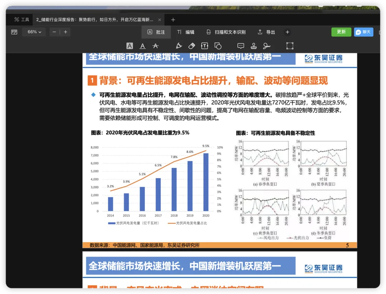The image size is (386, 294).
Task: Open the Tools panel
Action: [x=21, y=19]
